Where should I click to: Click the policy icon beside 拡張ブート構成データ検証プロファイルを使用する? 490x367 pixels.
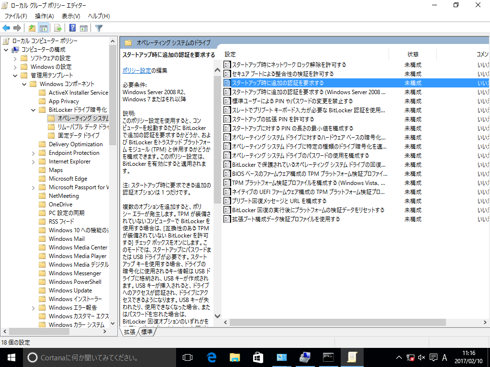tap(227, 219)
